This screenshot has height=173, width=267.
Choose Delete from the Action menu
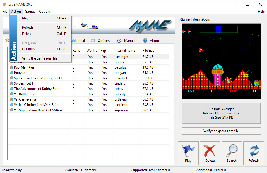pos(44,34)
